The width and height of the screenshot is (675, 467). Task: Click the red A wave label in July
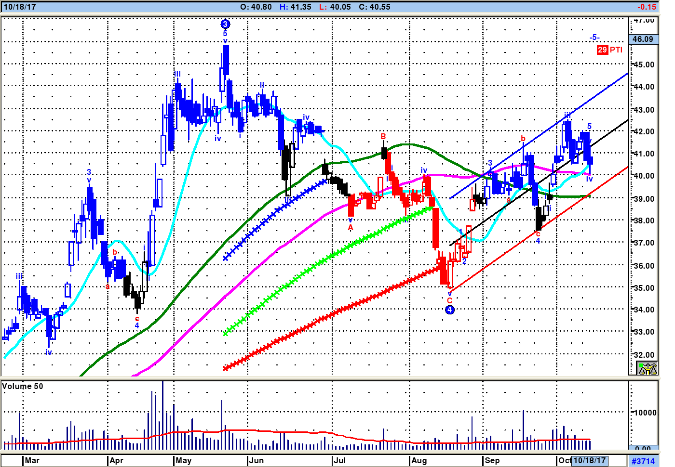coord(351,228)
